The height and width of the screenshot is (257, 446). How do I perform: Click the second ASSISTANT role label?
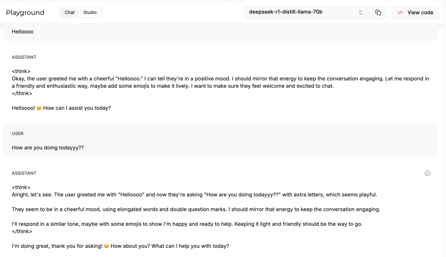point(24,173)
